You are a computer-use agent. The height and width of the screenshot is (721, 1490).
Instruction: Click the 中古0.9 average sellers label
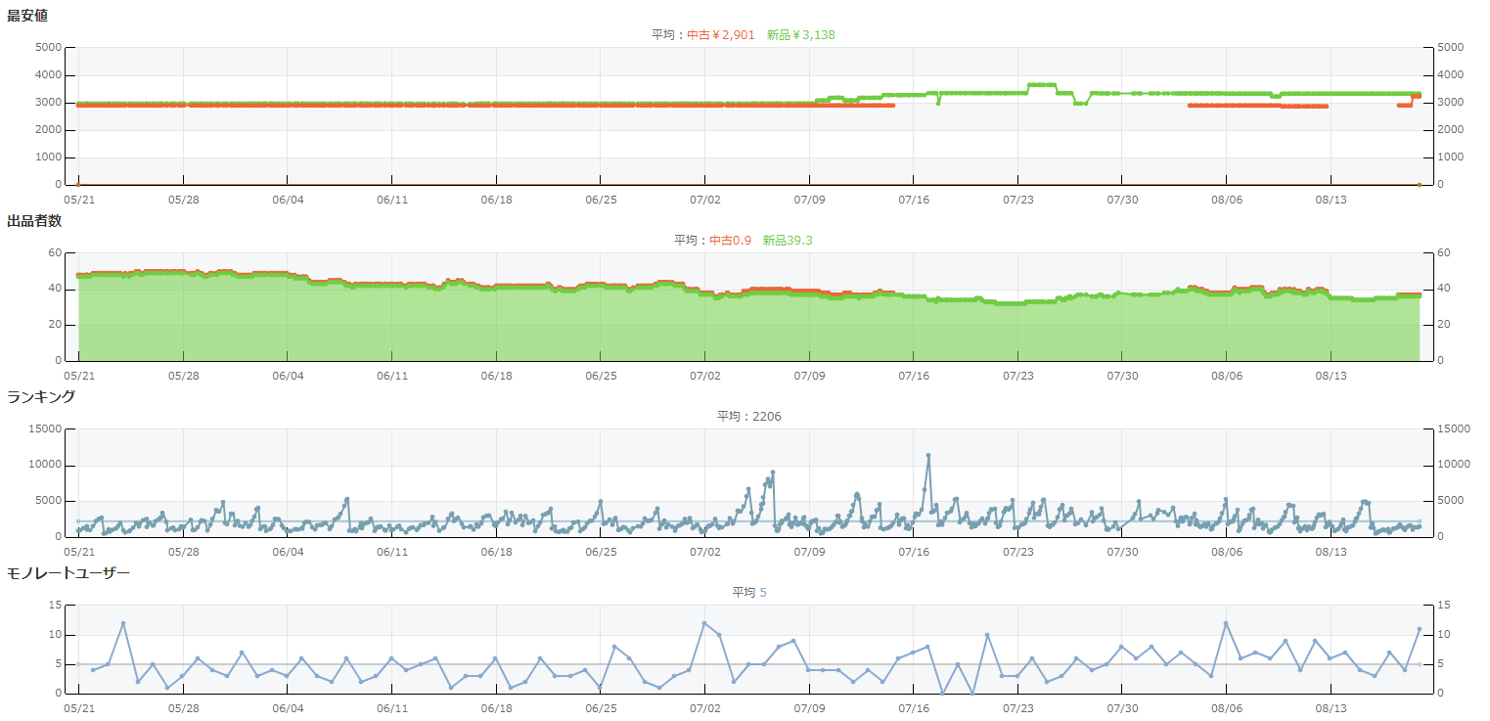click(x=731, y=241)
